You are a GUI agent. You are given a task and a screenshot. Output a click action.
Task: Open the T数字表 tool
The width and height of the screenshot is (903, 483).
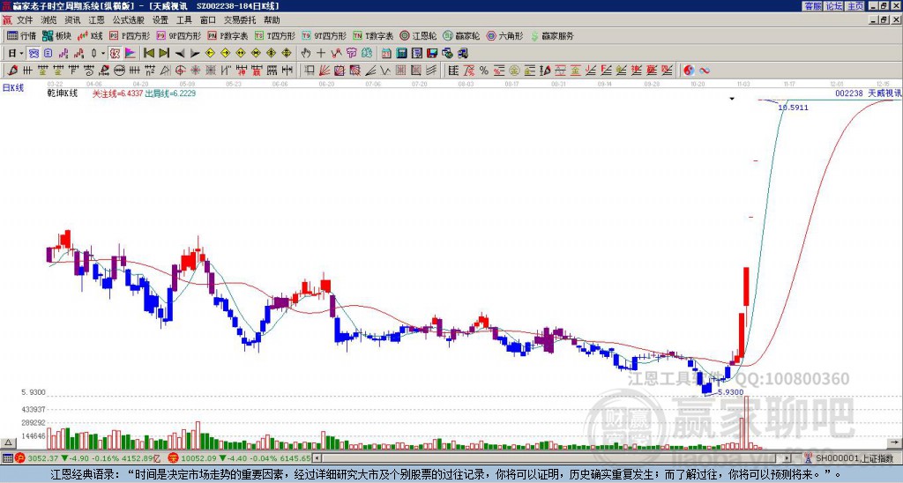[x=373, y=35]
